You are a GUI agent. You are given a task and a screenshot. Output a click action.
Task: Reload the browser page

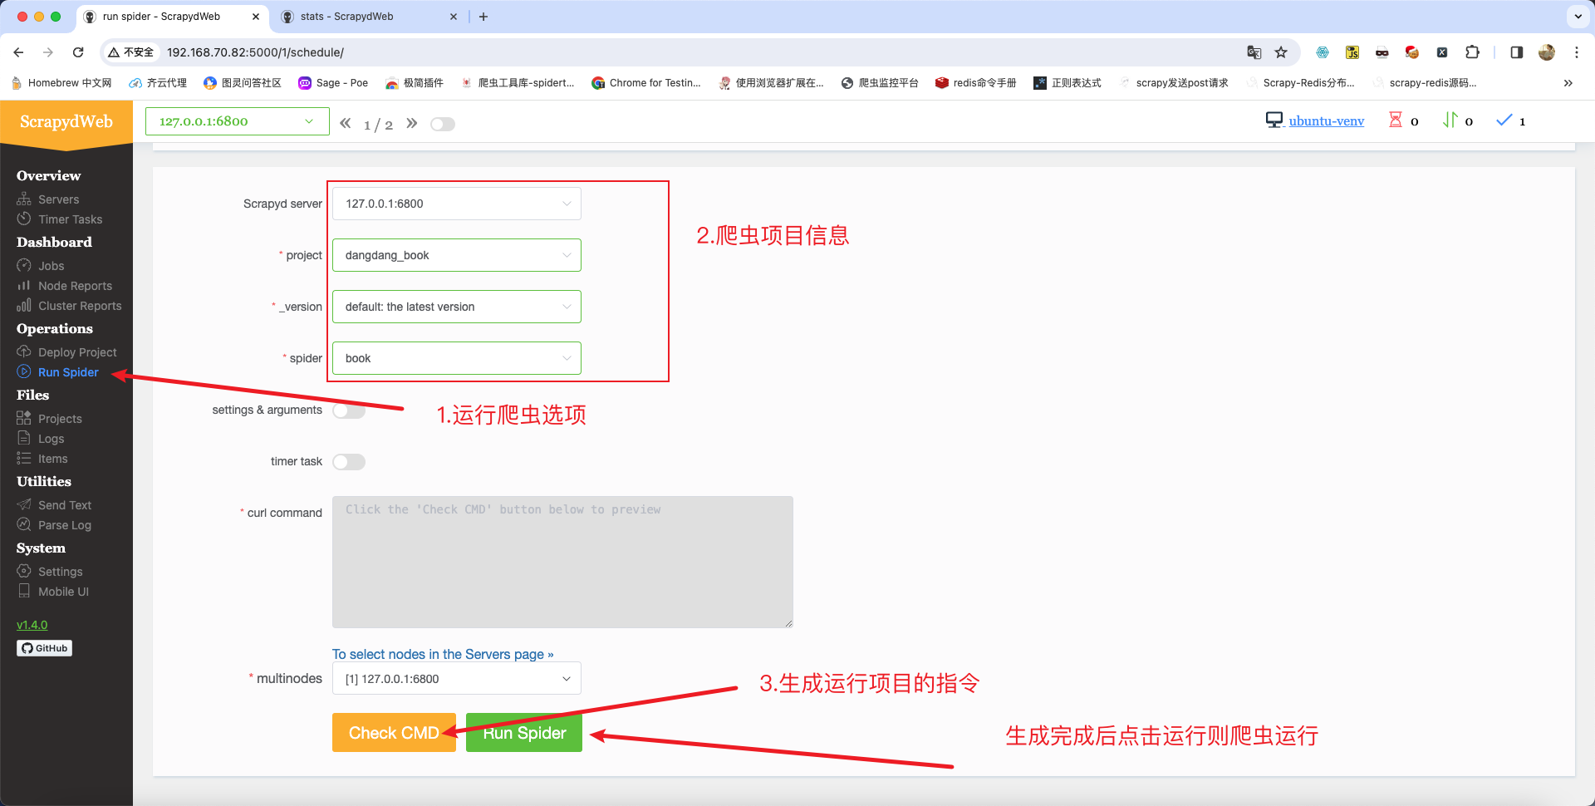78,52
